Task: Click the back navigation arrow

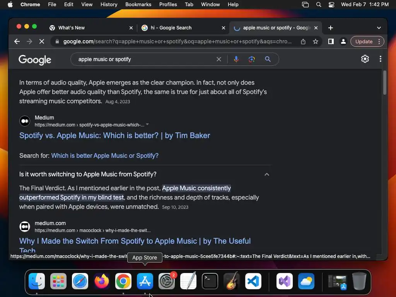Action: click(x=17, y=41)
